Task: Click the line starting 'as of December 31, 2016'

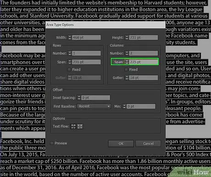Action: click(x=105, y=168)
